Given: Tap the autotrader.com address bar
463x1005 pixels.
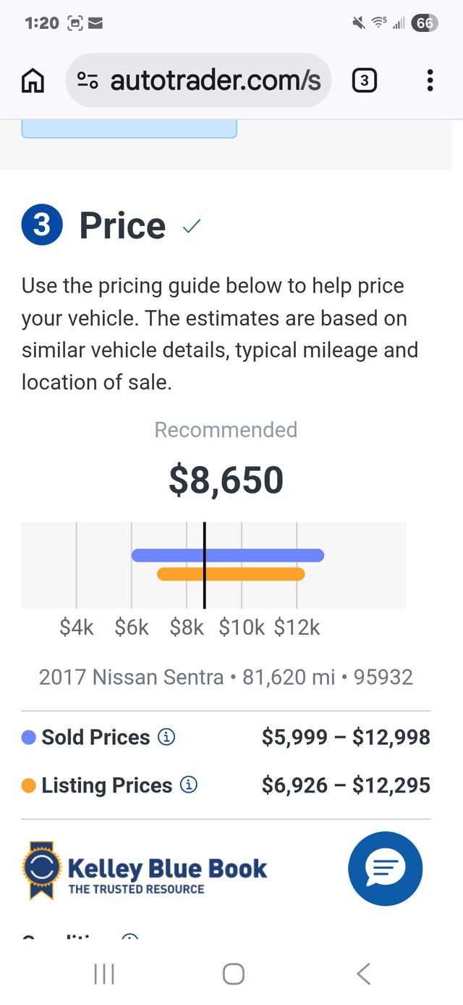Looking at the screenshot, I should [x=214, y=81].
